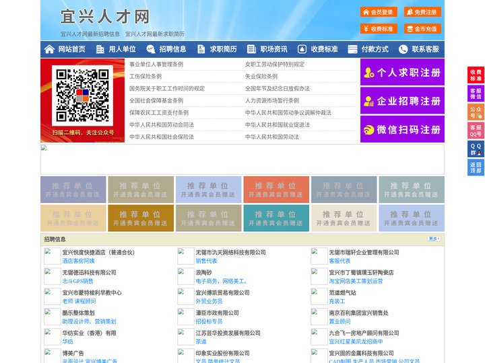485x363 pixels.
Task: Click the 企业招聘注册 purple button
Action: coord(402,101)
